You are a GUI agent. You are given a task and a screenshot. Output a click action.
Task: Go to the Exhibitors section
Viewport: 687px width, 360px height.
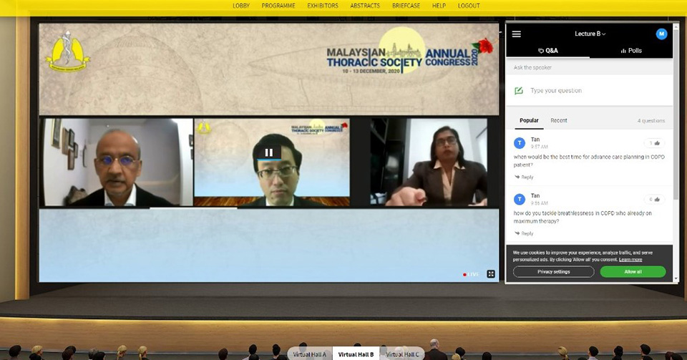click(323, 6)
